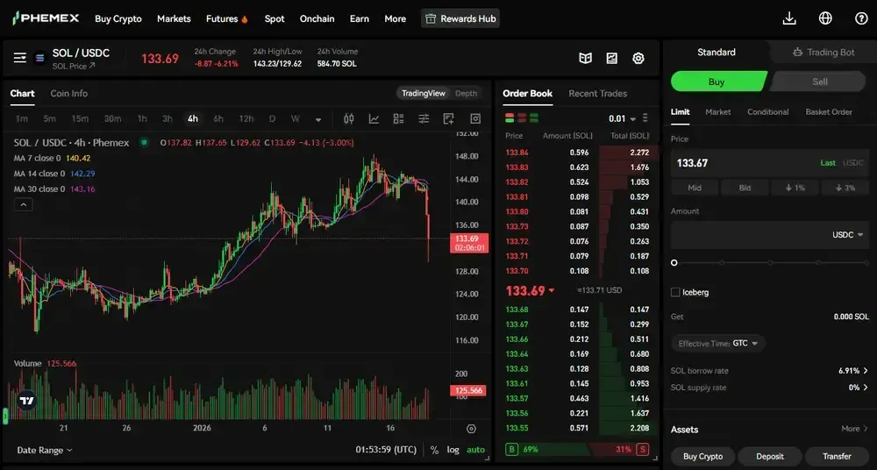Click the Bid price button
Viewport: 877px width, 470px height.
745,188
